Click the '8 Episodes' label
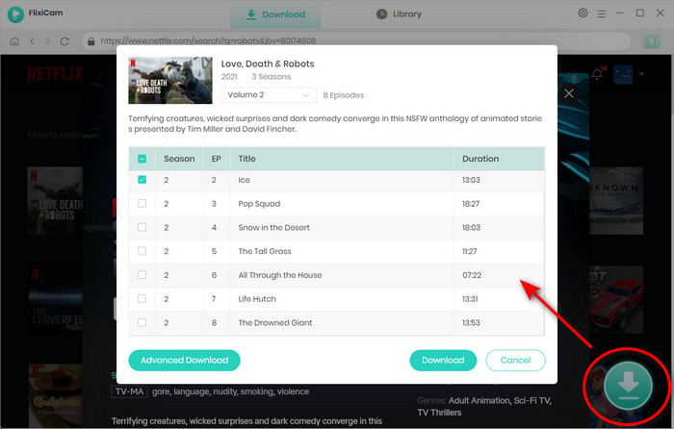The width and height of the screenshot is (674, 429). click(344, 95)
